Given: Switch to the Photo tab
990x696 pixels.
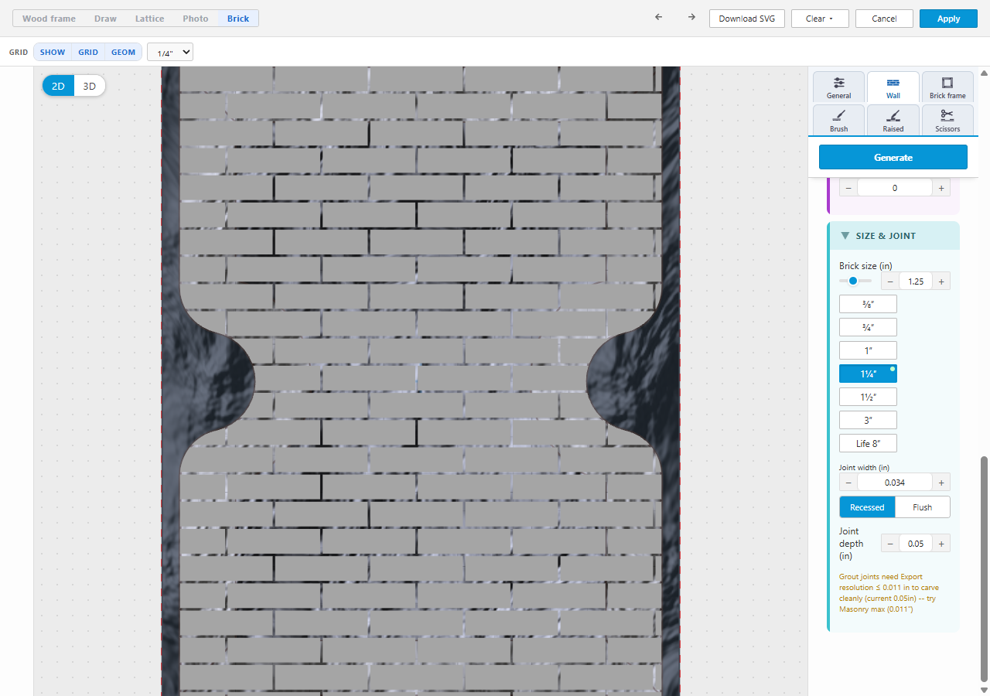Looking at the screenshot, I should 196,19.
